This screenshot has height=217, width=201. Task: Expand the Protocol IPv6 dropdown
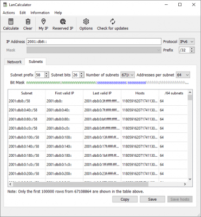(186, 42)
